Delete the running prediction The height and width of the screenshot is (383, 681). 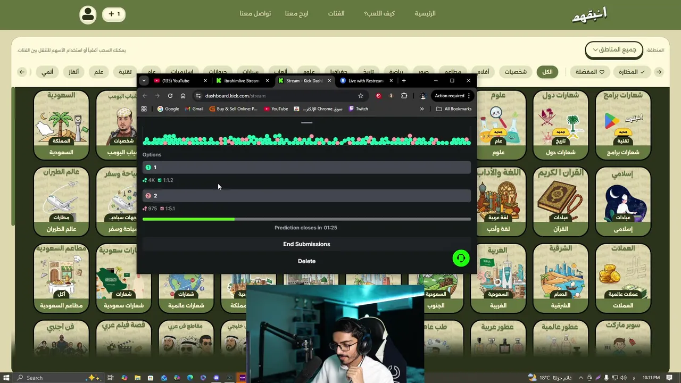[306, 261]
